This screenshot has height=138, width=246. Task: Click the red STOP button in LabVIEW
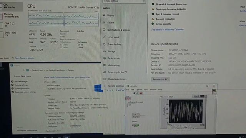point(128,99)
